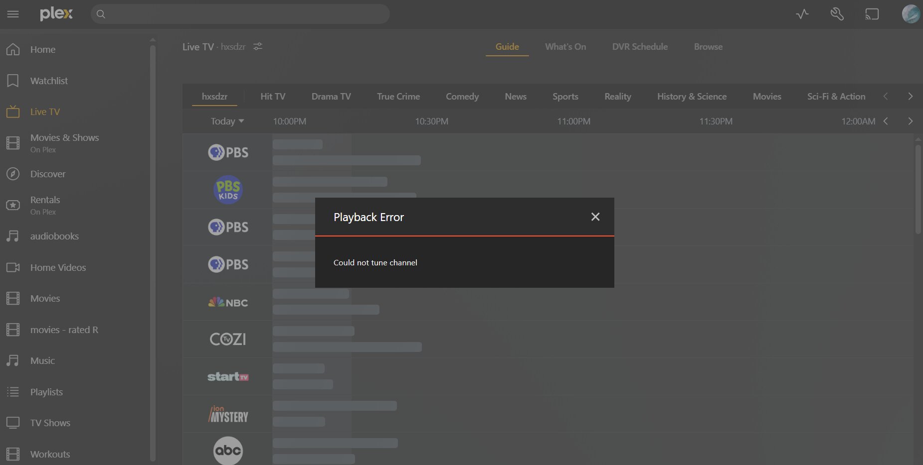
Task: Select the Movies channel category
Action: tap(767, 96)
